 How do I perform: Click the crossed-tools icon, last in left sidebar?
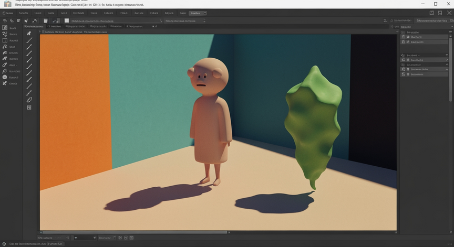(x=5, y=83)
